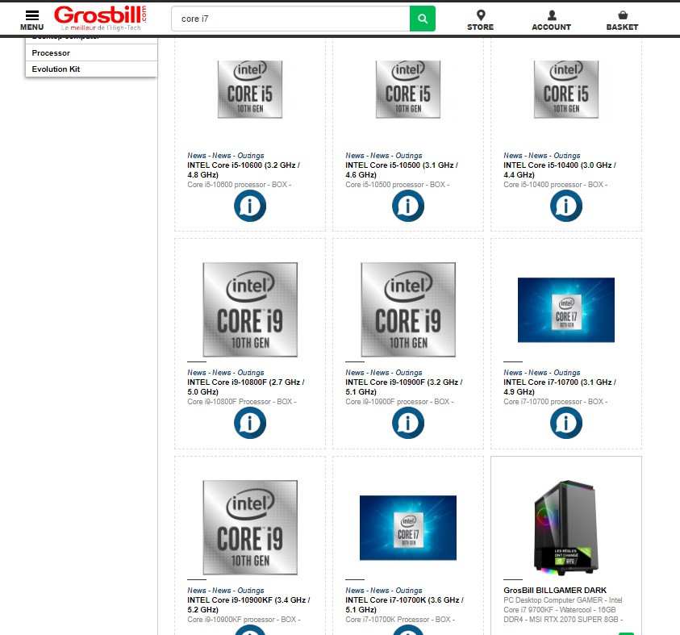Click News - News - Outings above i7-10700
The width and height of the screenshot is (680, 635).
tap(541, 373)
